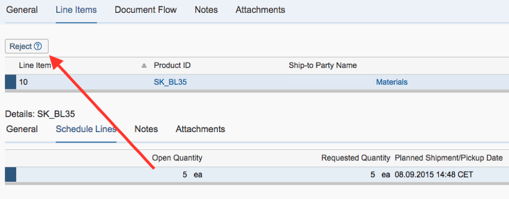
Task: Open the top General tab
Action: pos(22,10)
